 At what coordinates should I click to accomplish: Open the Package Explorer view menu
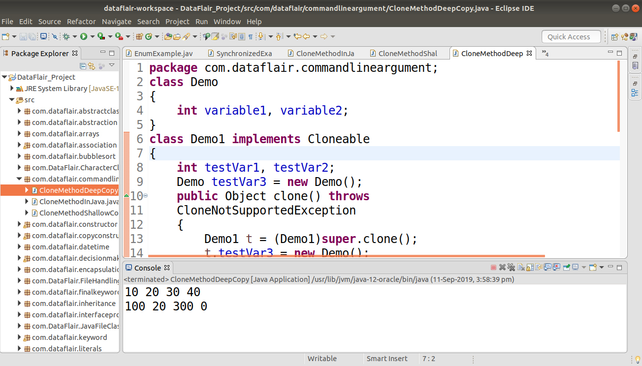tap(112, 65)
